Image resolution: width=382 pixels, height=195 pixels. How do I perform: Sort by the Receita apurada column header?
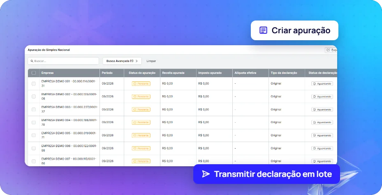point(173,73)
